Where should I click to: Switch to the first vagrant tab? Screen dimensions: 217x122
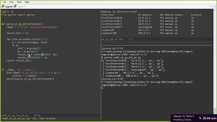pyautogui.click(x=8, y=6)
